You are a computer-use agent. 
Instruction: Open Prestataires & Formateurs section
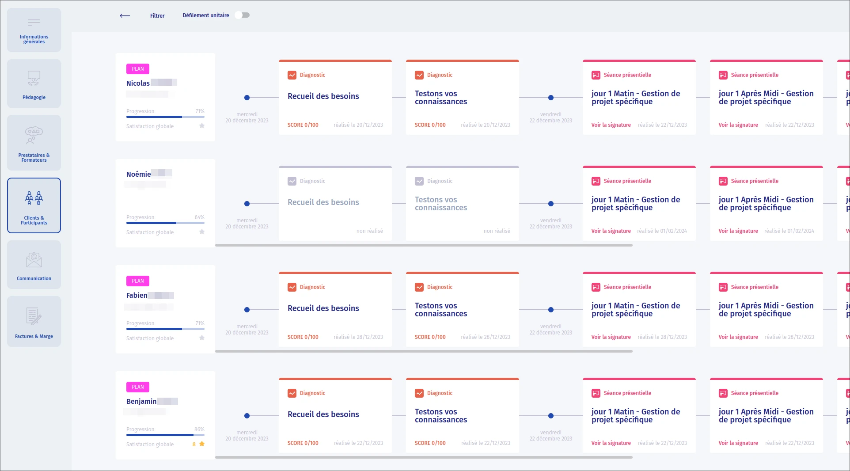click(34, 143)
